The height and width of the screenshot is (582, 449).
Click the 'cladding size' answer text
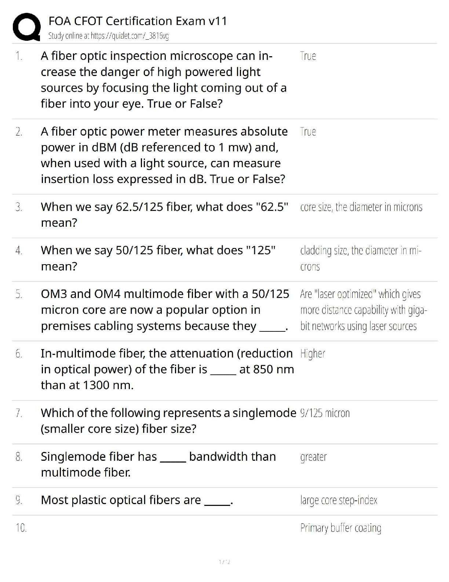pos(360,258)
